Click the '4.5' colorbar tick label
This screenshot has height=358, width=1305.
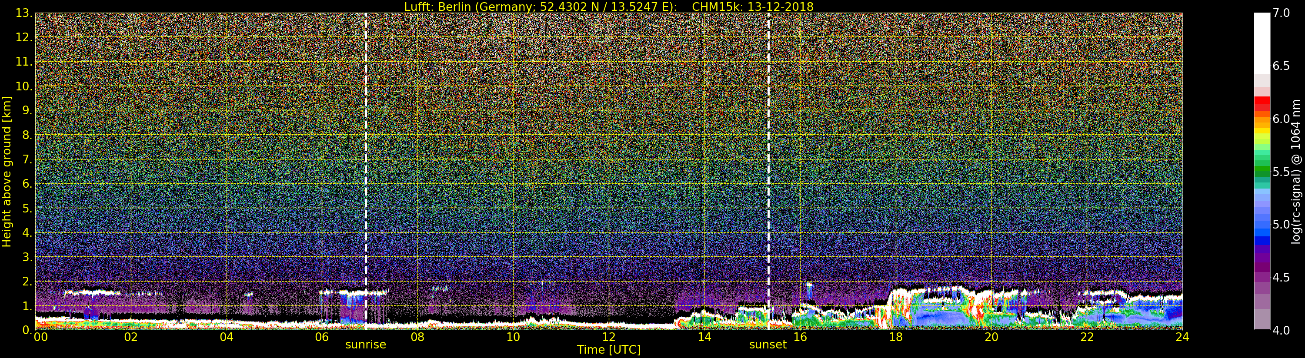(1281, 278)
